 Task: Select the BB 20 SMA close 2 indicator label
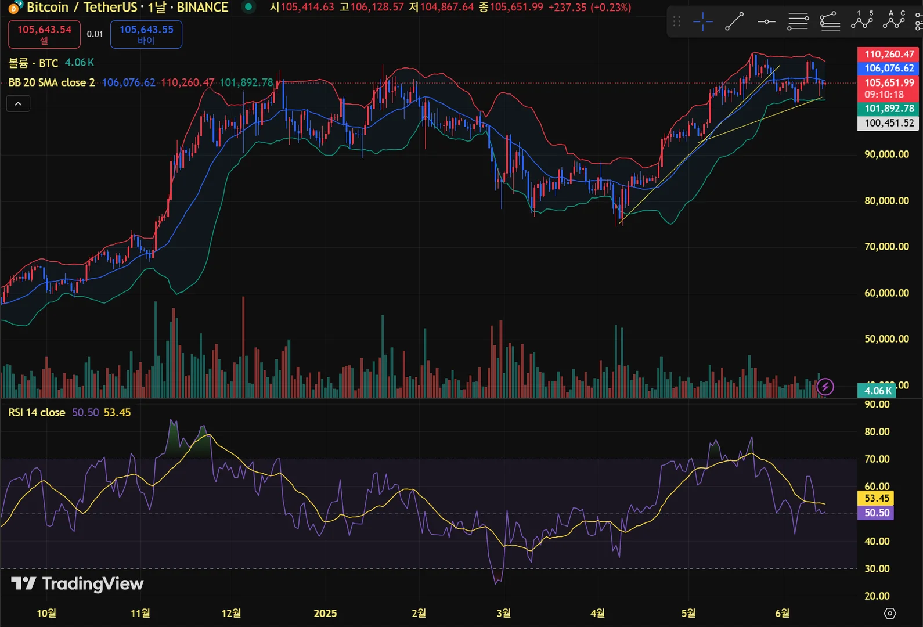click(52, 82)
